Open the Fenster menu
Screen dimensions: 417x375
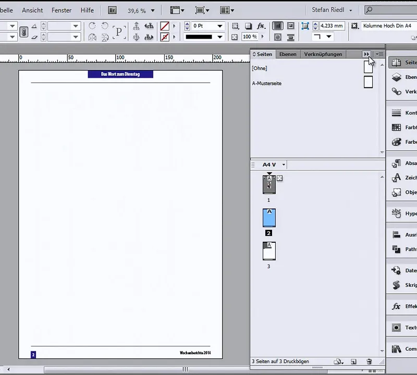(62, 10)
